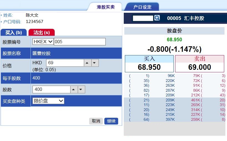Increase price with up arrow
Screen dimensions: 227x141
click(87, 63)
